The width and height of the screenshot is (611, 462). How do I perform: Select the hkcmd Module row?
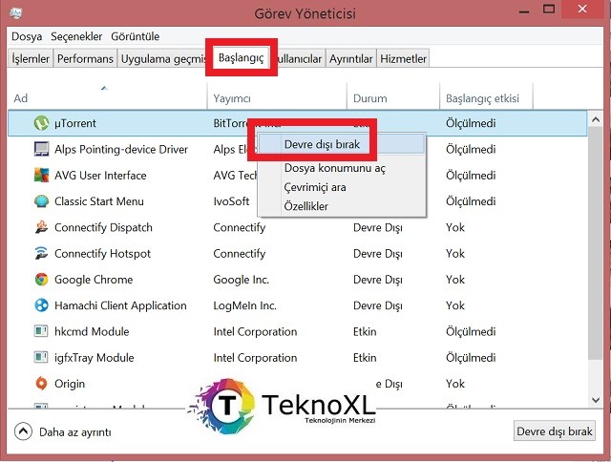[298, 331]
